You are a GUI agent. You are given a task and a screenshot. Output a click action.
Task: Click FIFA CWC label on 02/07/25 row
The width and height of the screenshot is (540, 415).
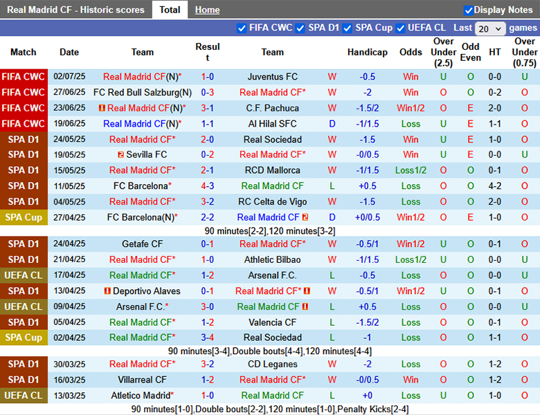coord(24,77)
